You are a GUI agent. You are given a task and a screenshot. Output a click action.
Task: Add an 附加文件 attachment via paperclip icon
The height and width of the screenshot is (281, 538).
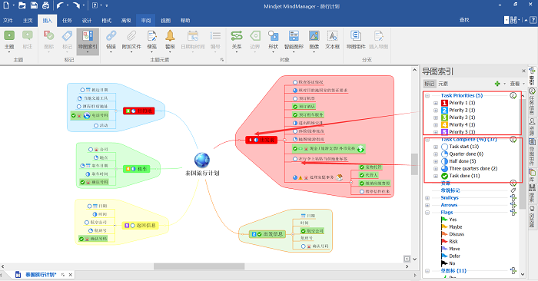coord(131,40)
